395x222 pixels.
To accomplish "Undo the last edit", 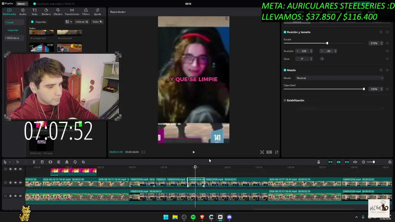I will (x=17, y=162).
